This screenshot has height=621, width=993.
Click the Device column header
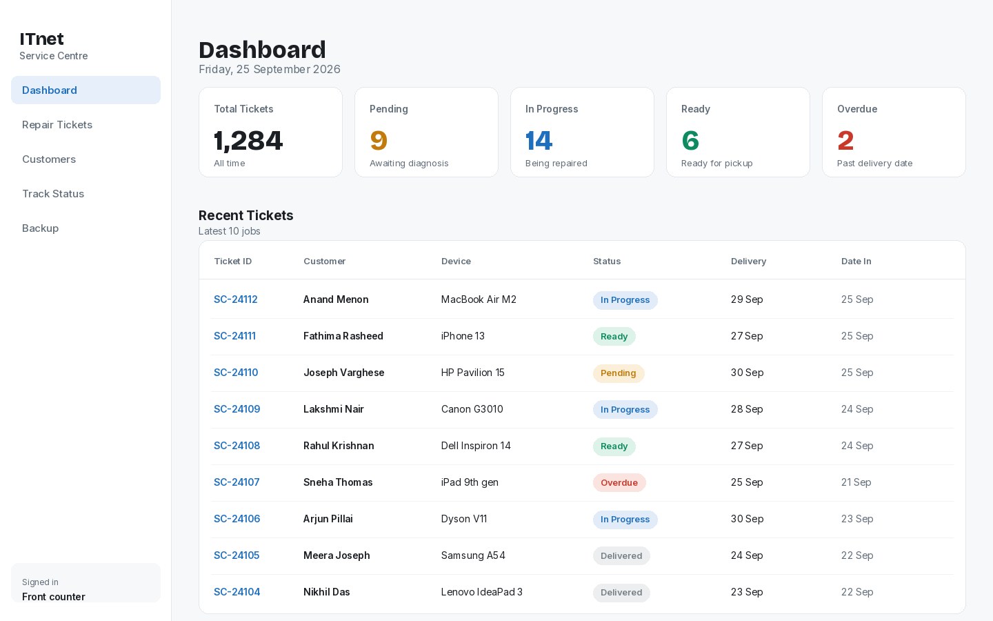[x=456, y=262]
